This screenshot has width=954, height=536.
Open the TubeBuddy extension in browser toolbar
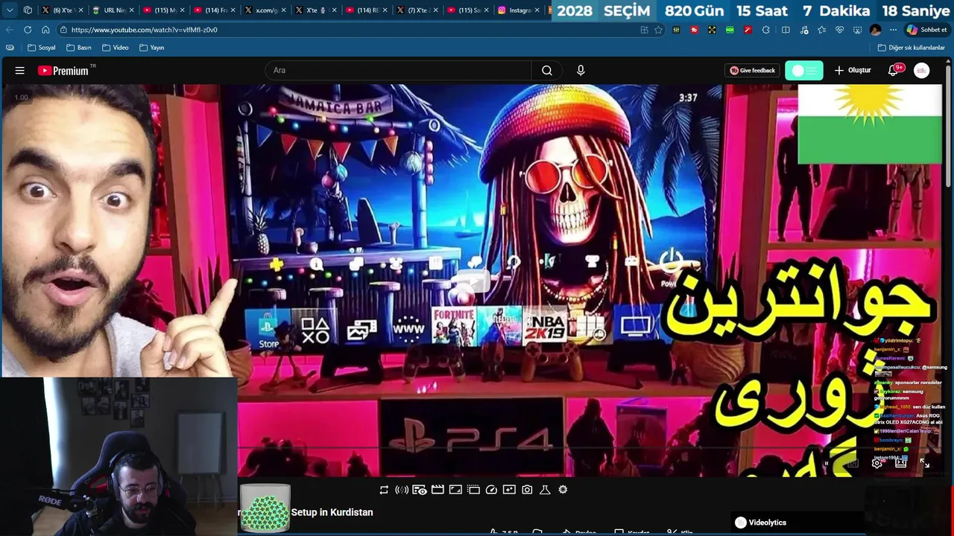pos(694,30)
